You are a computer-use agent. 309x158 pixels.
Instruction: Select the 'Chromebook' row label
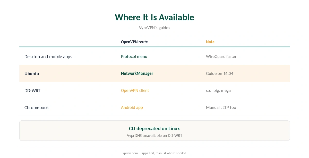coord(37,108)
